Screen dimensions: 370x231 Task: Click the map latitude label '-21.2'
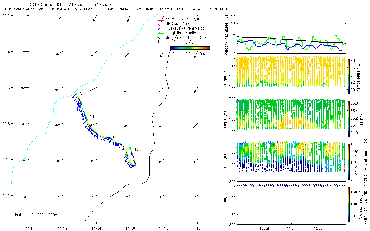[x=5, y=196]
